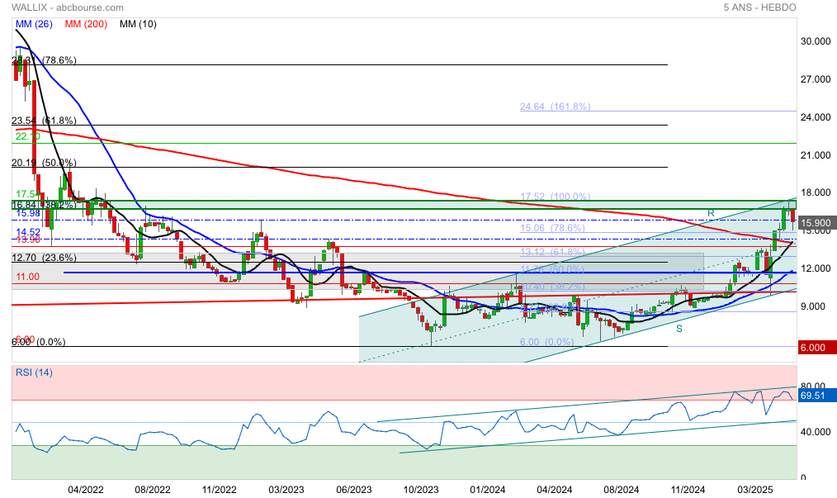Click the 'WALLIX - abcbourse.com' chart title
The width and height of the screenshot is (837, 498).
pyautogui.click(x=67, y=7)
